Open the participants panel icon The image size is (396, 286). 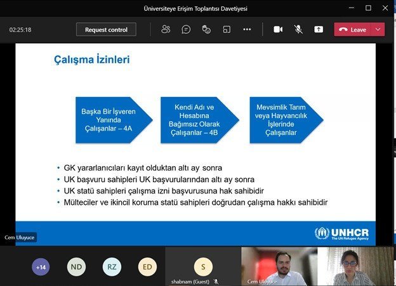coord(166,29)
